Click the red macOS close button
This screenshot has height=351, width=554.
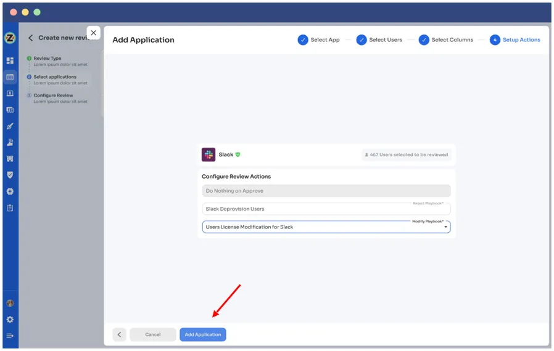pyautogui.click(x=14, y=12)
